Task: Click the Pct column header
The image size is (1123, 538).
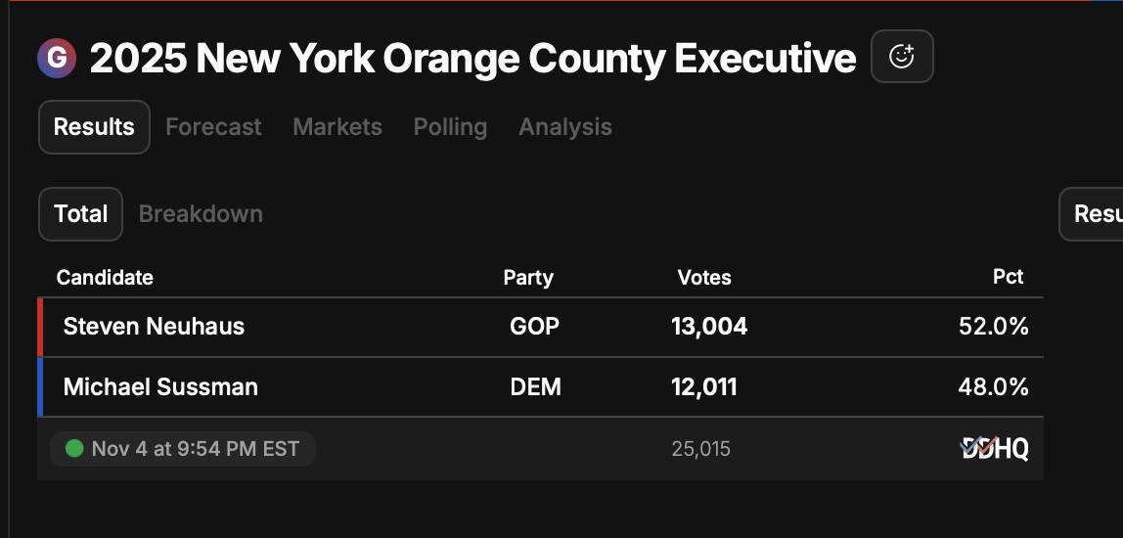Action: 1008,277
